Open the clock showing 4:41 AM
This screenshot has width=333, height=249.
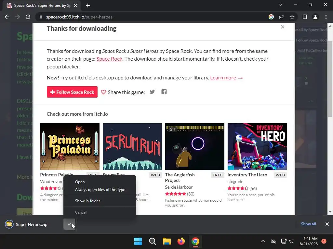(x=309, y=241)
